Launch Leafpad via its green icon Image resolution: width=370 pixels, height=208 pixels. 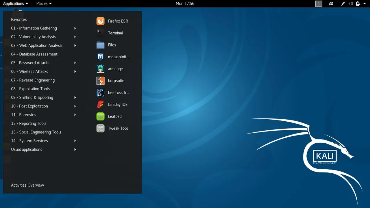click(100, 116)
